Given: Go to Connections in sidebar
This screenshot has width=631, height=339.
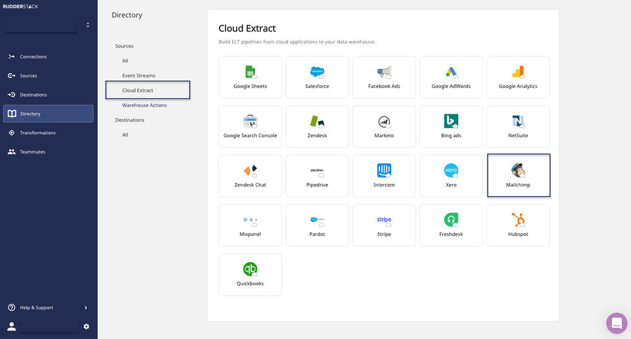Looking at the screenshot, I should point(33,56).
